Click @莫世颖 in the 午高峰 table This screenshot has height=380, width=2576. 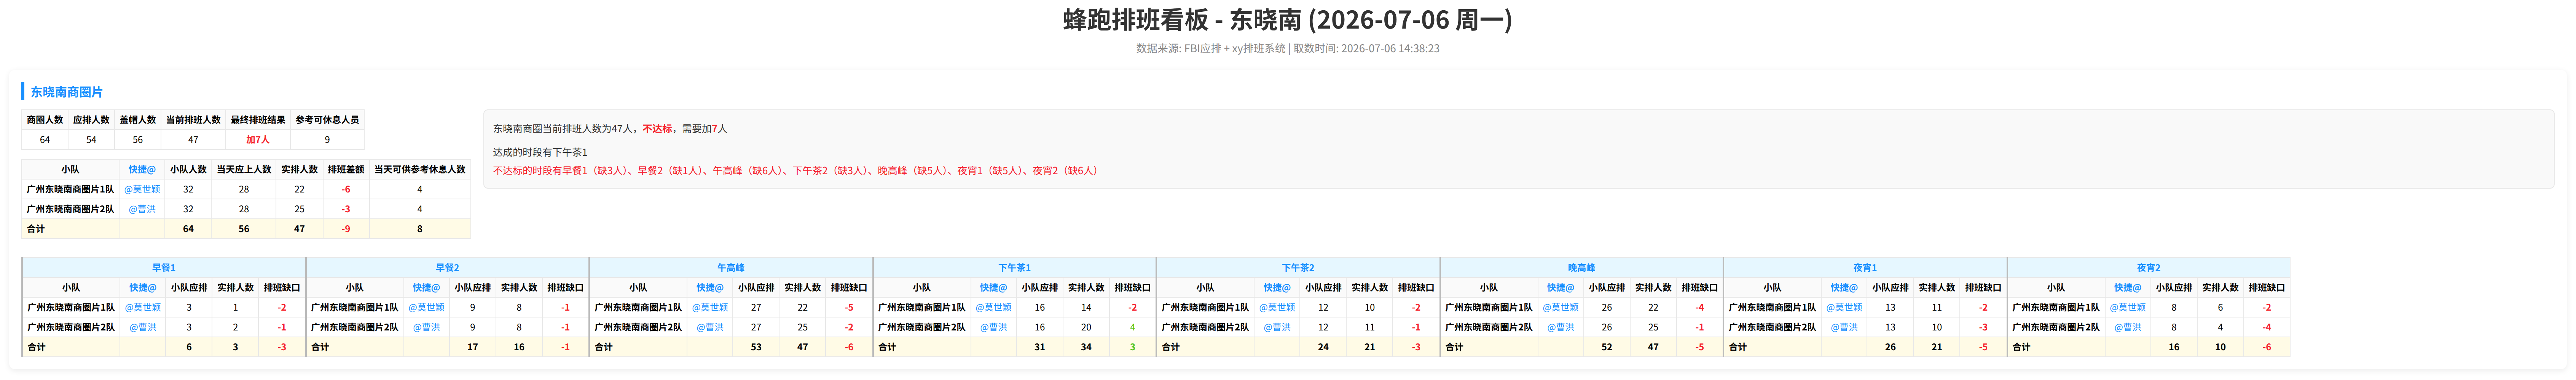[710, 308]
